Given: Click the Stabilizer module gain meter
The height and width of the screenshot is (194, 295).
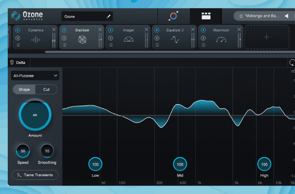Looking at the screenshot, I should 100,40.
